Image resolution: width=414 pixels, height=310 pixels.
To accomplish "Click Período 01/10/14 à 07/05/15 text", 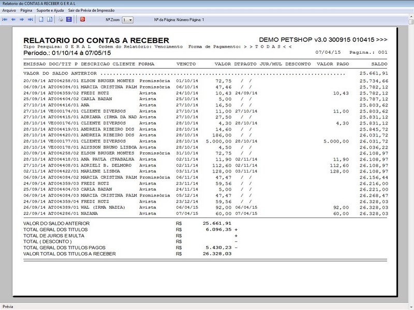I will point(67,53).
